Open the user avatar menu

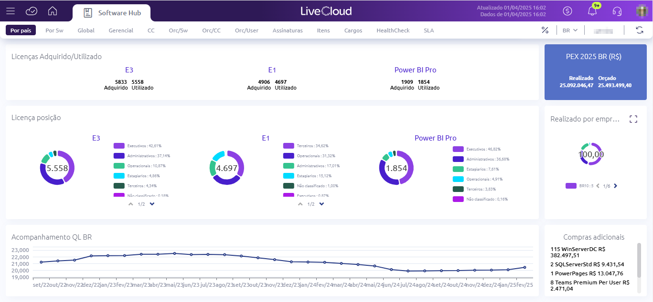click(642, 11)
